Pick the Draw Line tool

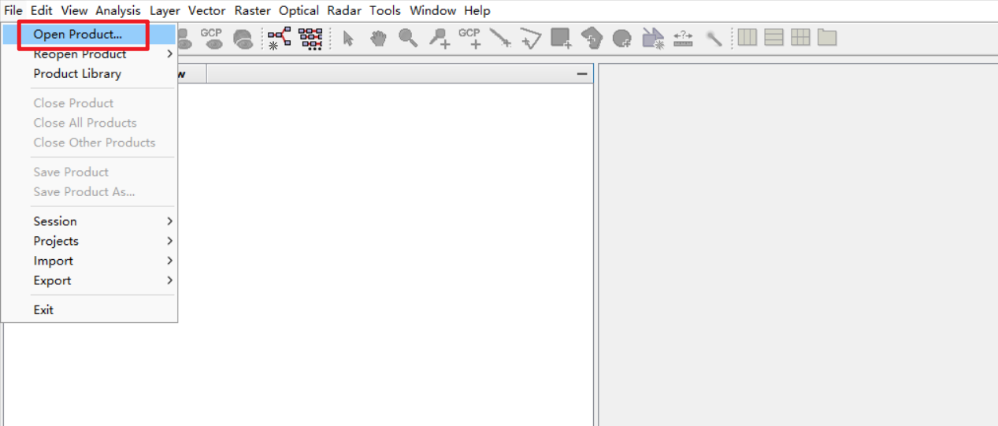(500, 38)
